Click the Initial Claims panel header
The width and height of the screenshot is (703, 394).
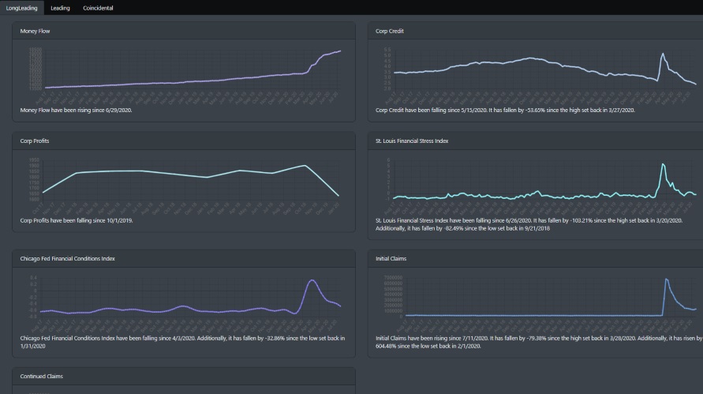pyautogui.click(x=535, y=258)
